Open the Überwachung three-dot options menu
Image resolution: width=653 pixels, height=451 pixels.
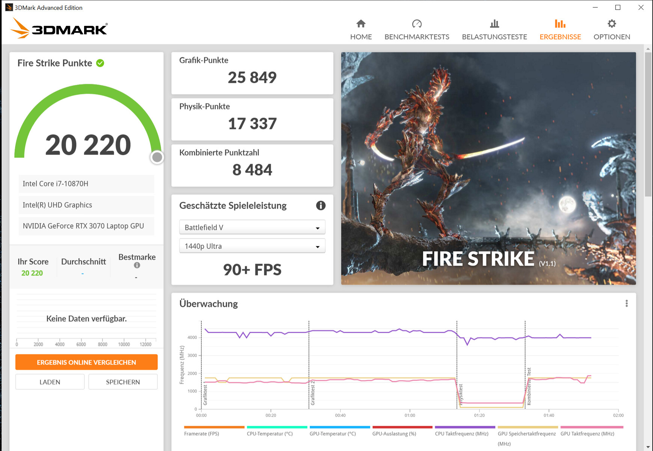(x=626, y=304)
